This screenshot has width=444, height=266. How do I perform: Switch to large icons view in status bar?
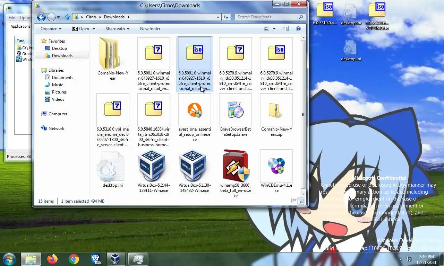click(301, 201)
